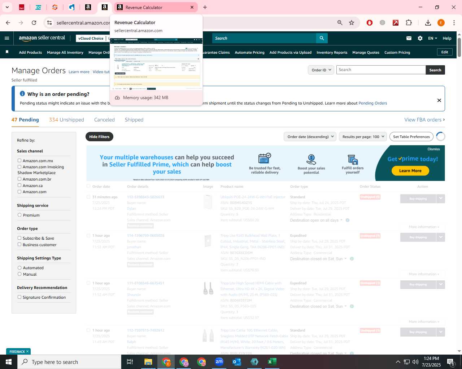The width and height of the screenshot is (462, 369).
Task: Open the Order ID search type dropdown
Action: point(321,70)
